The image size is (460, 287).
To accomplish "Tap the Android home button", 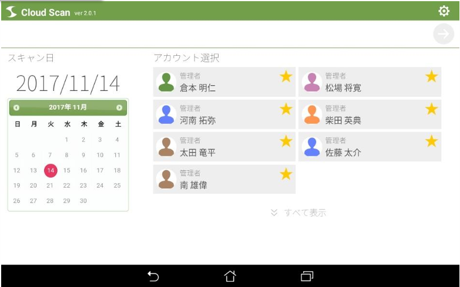I will click(x=230, y=276).
